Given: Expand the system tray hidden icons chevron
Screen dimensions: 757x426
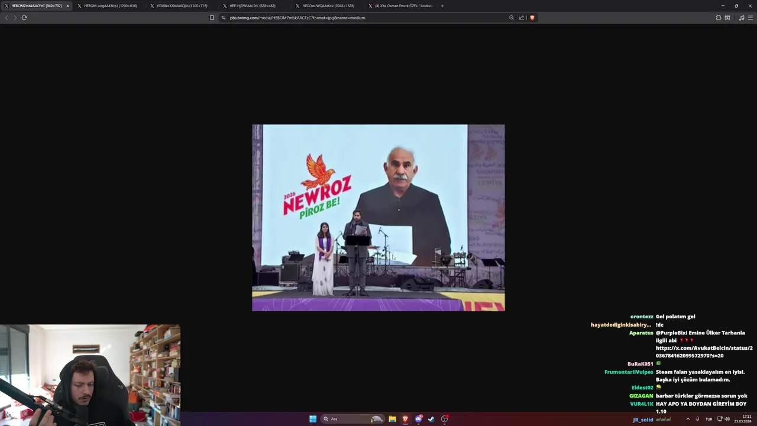Looking at the screenshot, I should click(x=688, y=419).
